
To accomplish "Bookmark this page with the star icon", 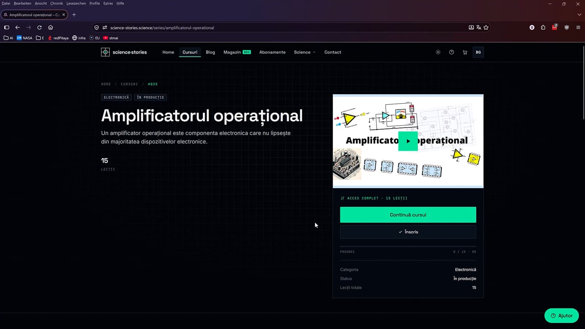I will coord(486,27).
